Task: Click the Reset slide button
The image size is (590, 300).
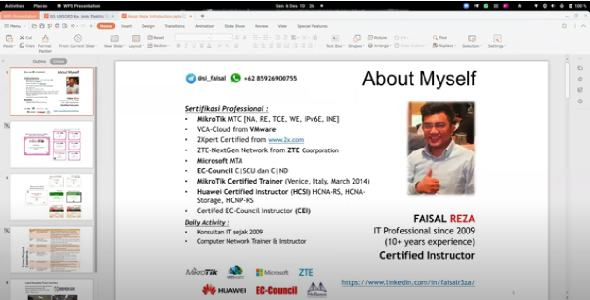Action: pos(156,38)
